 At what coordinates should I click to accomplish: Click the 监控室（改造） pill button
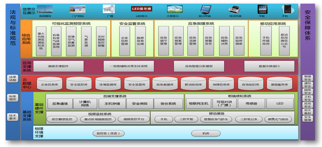(x=109, y=133)
